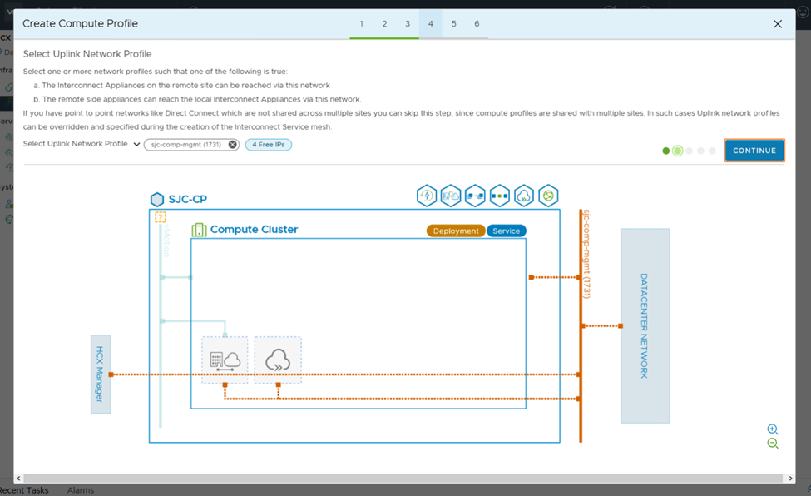Viewport: 811px width, 496px height.
Task: Select the interconnect appliance icon in Compute Cluster
Action: [x=225, y=360]
